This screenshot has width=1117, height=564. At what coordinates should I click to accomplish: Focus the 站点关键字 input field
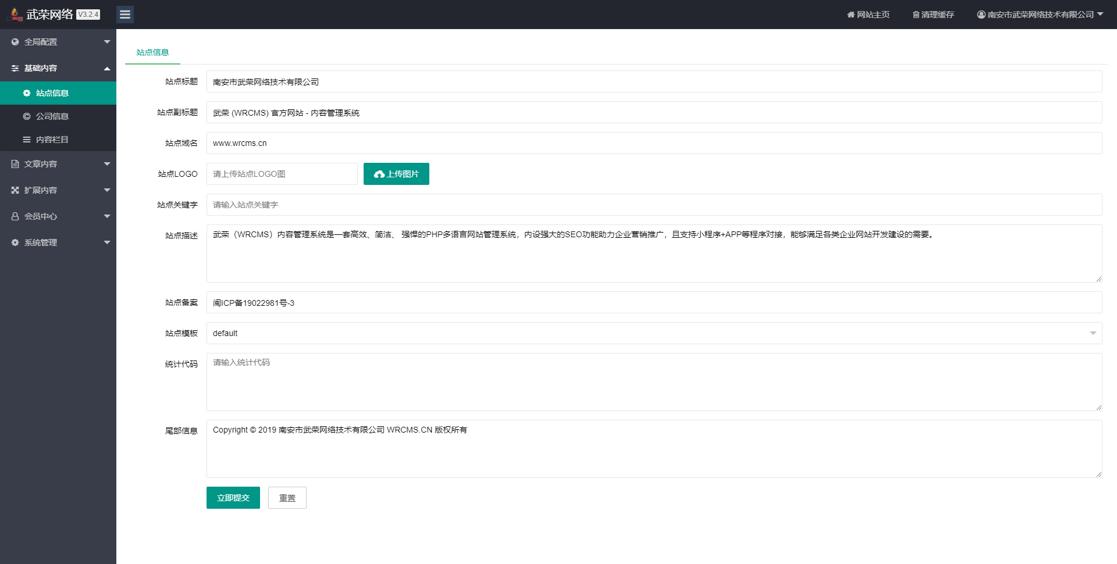pos(654,205)
